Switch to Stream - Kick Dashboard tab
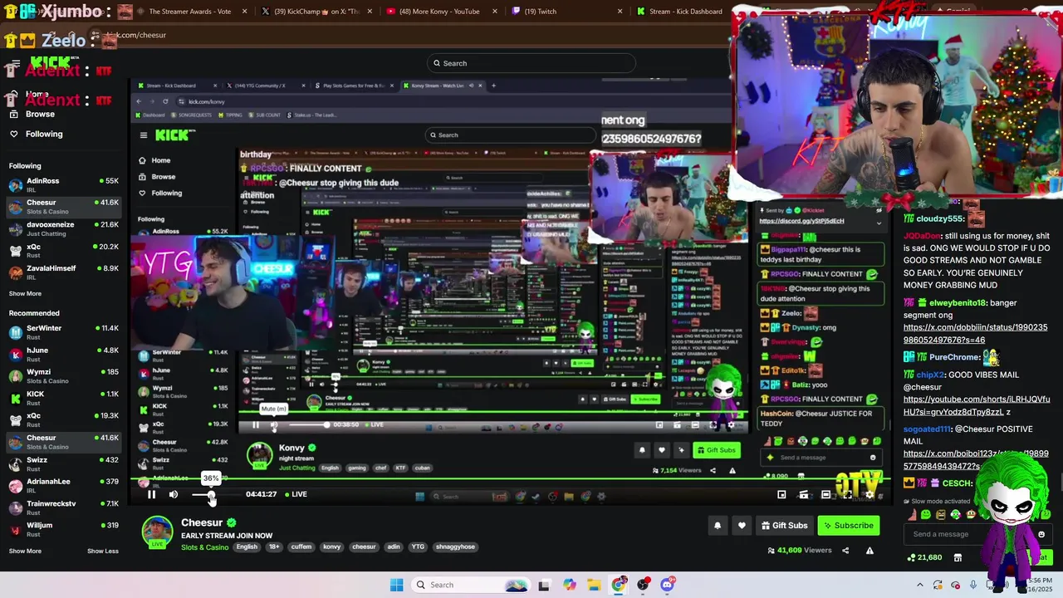This screenshot has width=1063, height=598. (x=683, y=12)
